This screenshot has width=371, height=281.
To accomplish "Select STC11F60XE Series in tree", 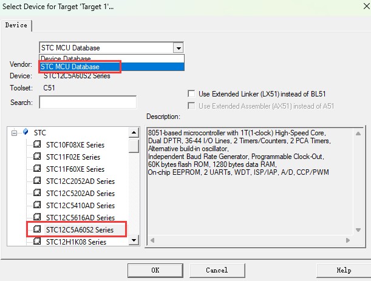I will coord(75,169).
